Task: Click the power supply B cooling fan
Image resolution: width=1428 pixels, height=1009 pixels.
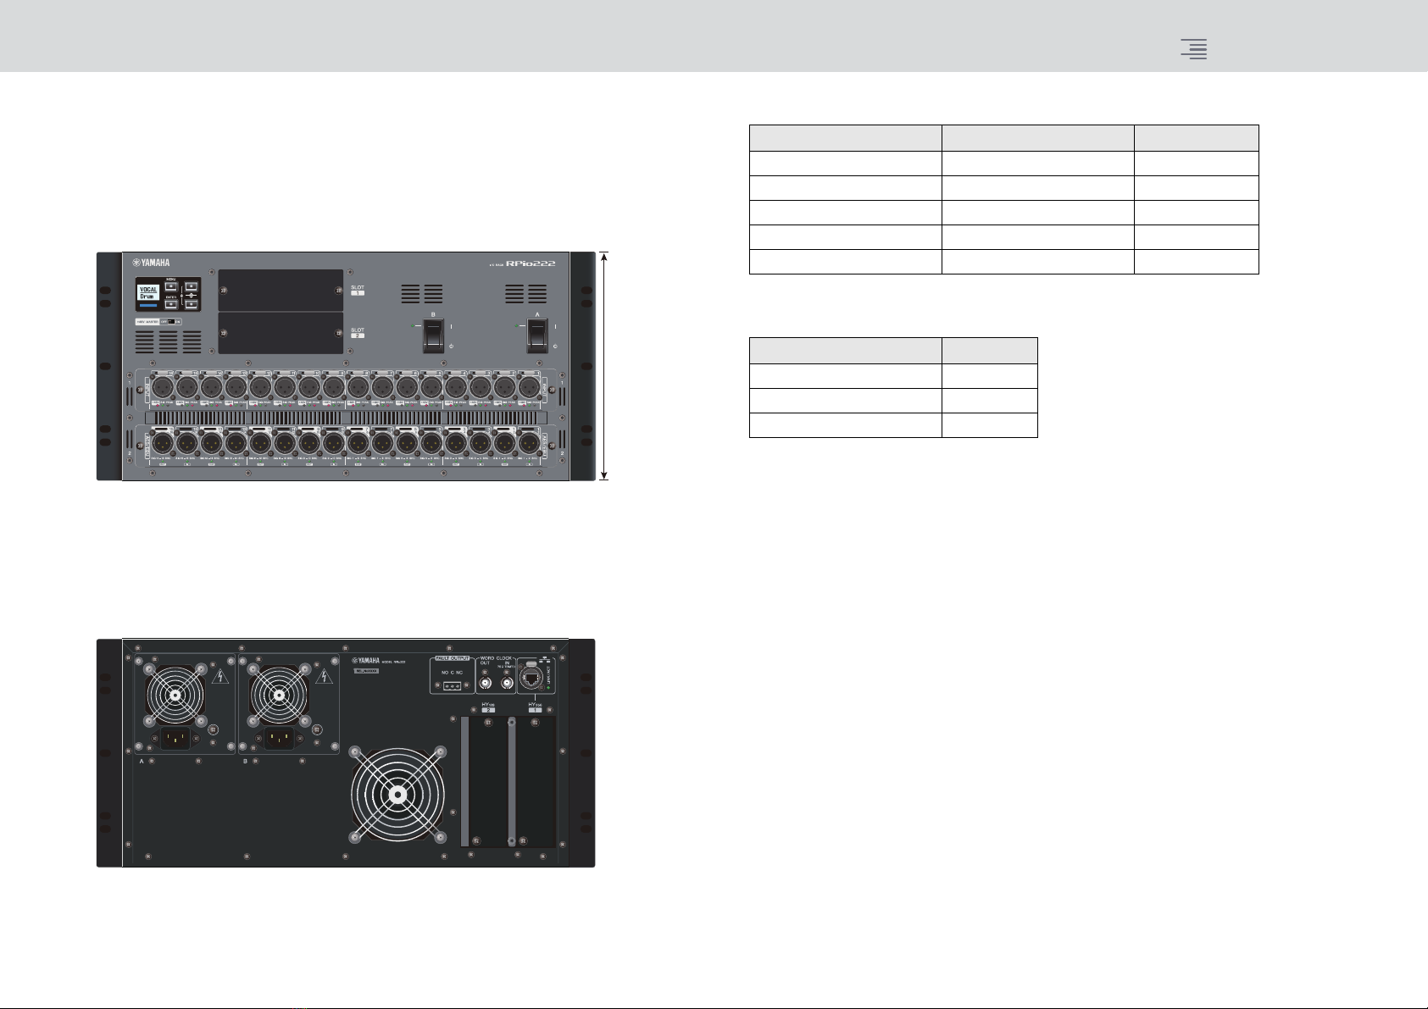Action: point(280,694)
